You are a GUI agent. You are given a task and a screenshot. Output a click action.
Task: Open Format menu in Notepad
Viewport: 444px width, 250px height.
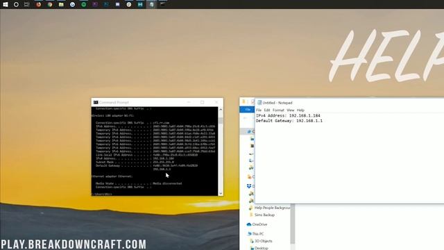point(278,110)
